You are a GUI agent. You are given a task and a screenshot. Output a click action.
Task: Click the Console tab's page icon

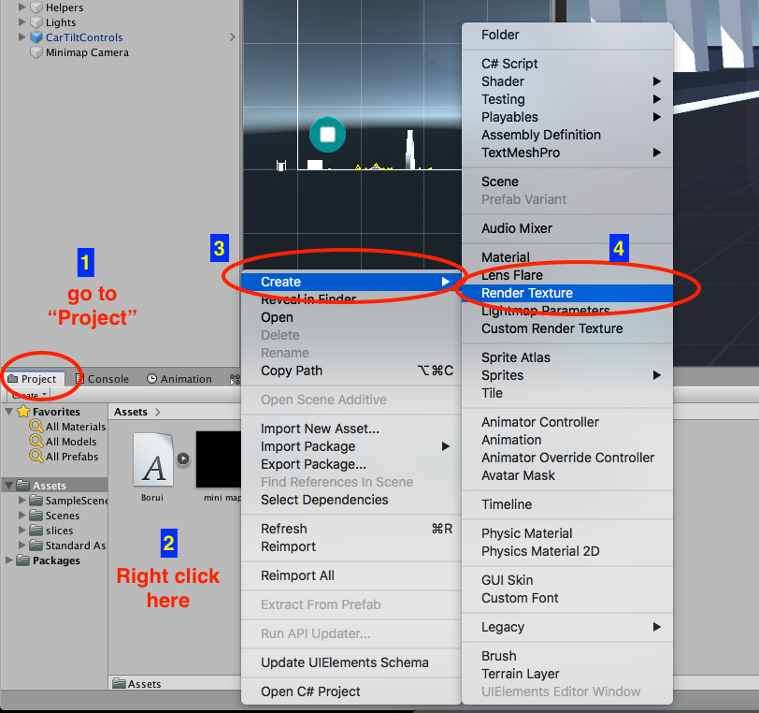[79, 379]
